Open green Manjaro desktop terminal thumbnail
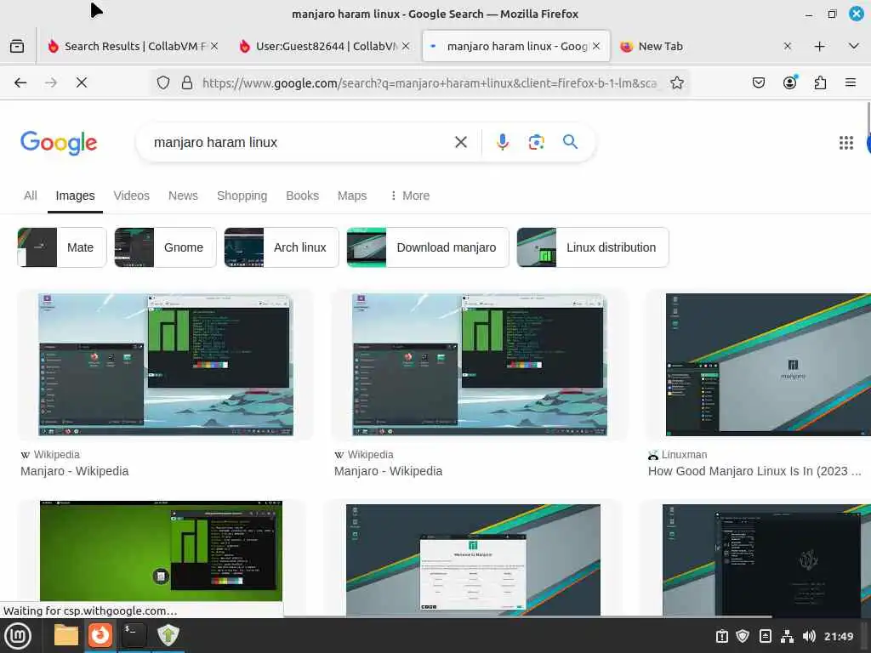The width and height of the screenshot is (871, 653). coord(161,551)
